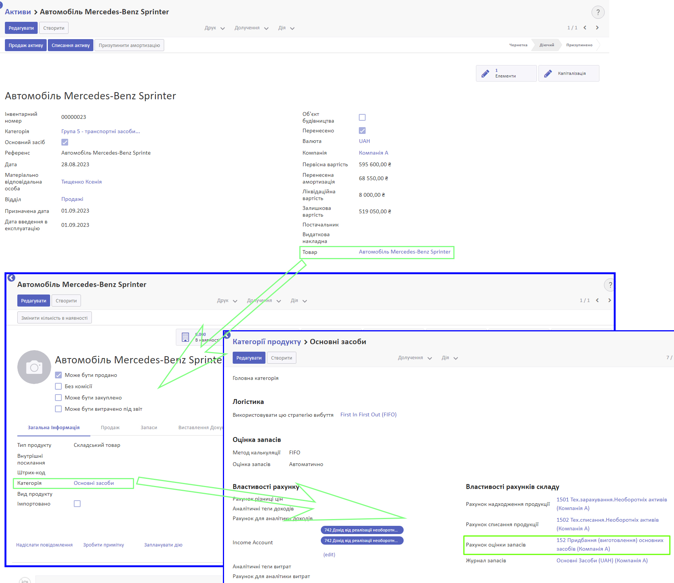Click Створити in product window

[66, 301]
